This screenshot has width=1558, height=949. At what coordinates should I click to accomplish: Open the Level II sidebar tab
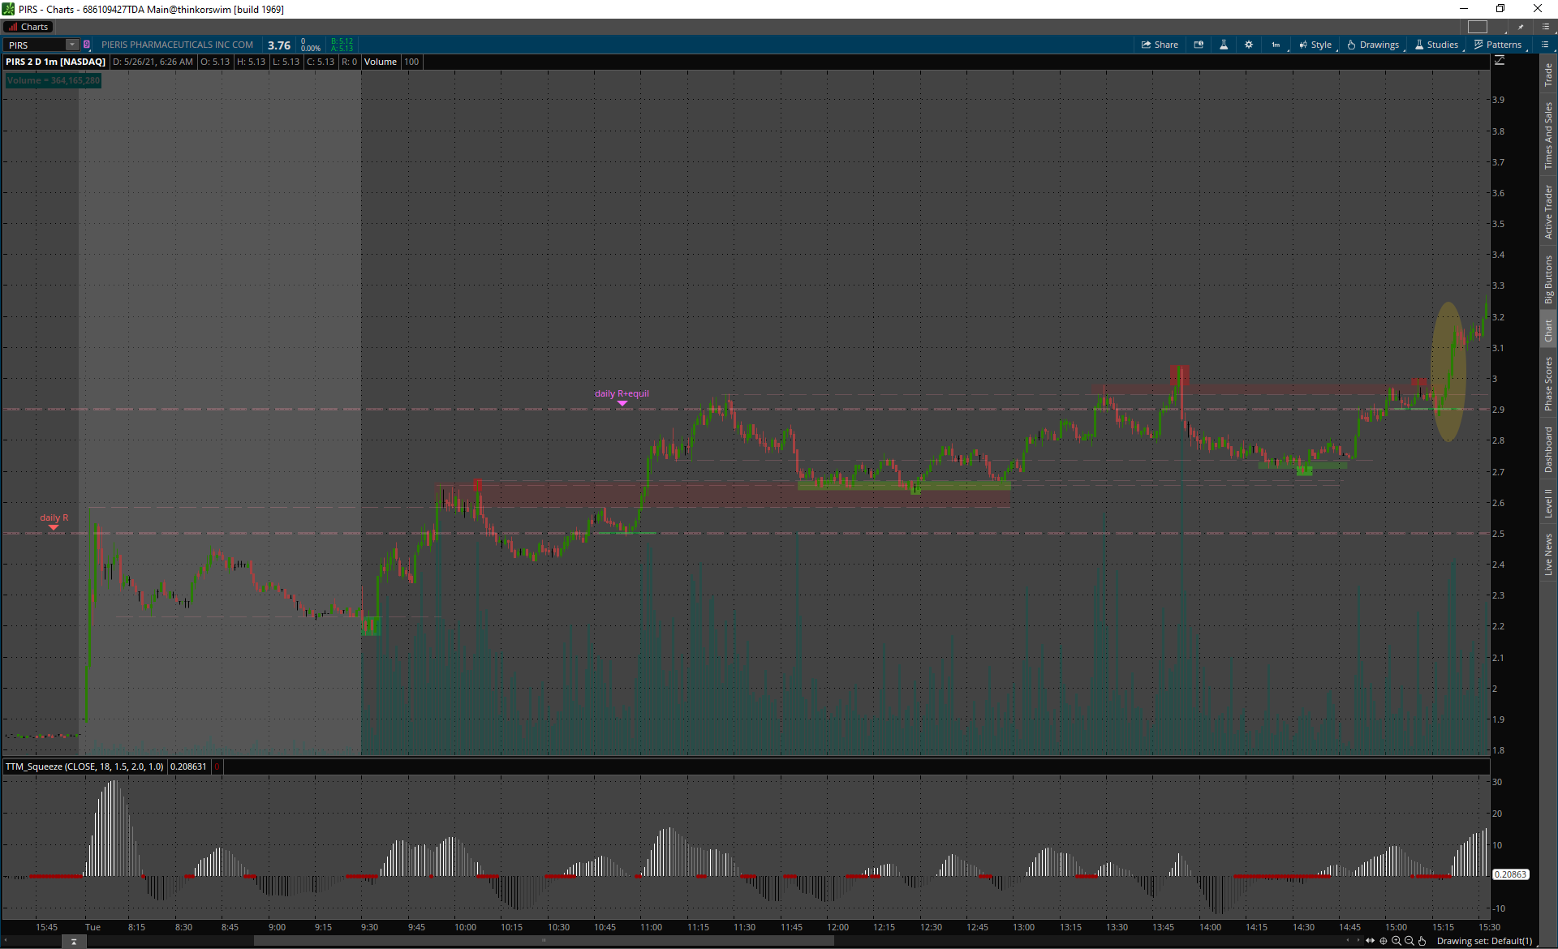[1548, 503]
